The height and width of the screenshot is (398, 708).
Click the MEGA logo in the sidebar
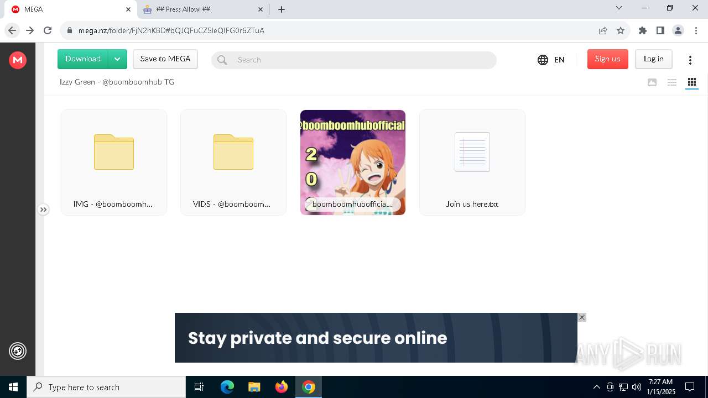(x=18, y=60)
